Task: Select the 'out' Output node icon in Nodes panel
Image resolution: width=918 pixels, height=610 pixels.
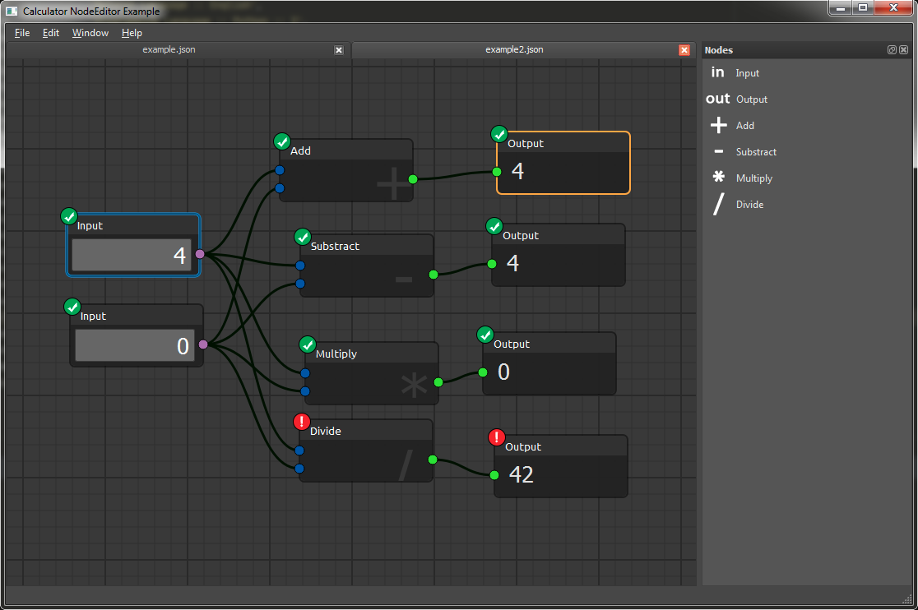Action: coord(718,99)
